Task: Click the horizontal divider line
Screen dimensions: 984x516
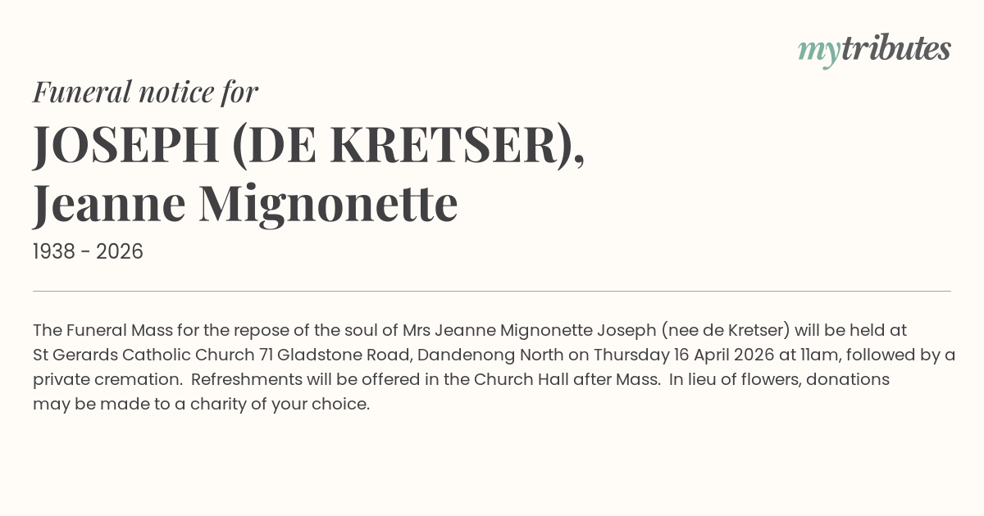Action: (x=492, y=291)
